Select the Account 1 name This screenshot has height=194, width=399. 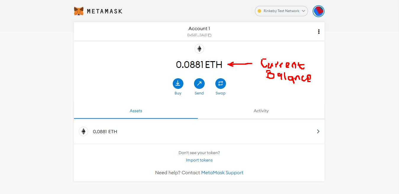coord(199,29)
